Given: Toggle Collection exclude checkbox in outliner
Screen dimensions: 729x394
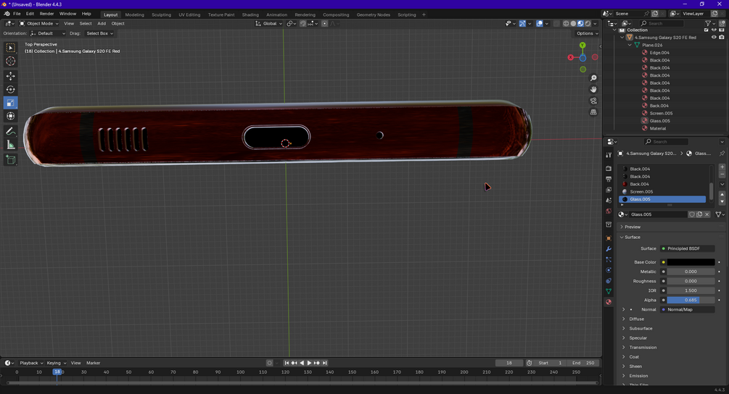Looking at the screenshot, I should (x=707, y=30).
